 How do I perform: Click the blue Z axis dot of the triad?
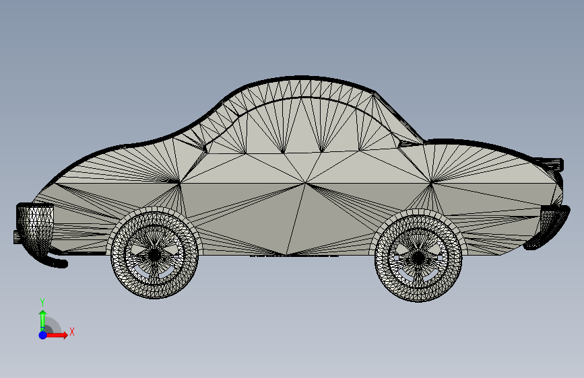pos(43,335)
